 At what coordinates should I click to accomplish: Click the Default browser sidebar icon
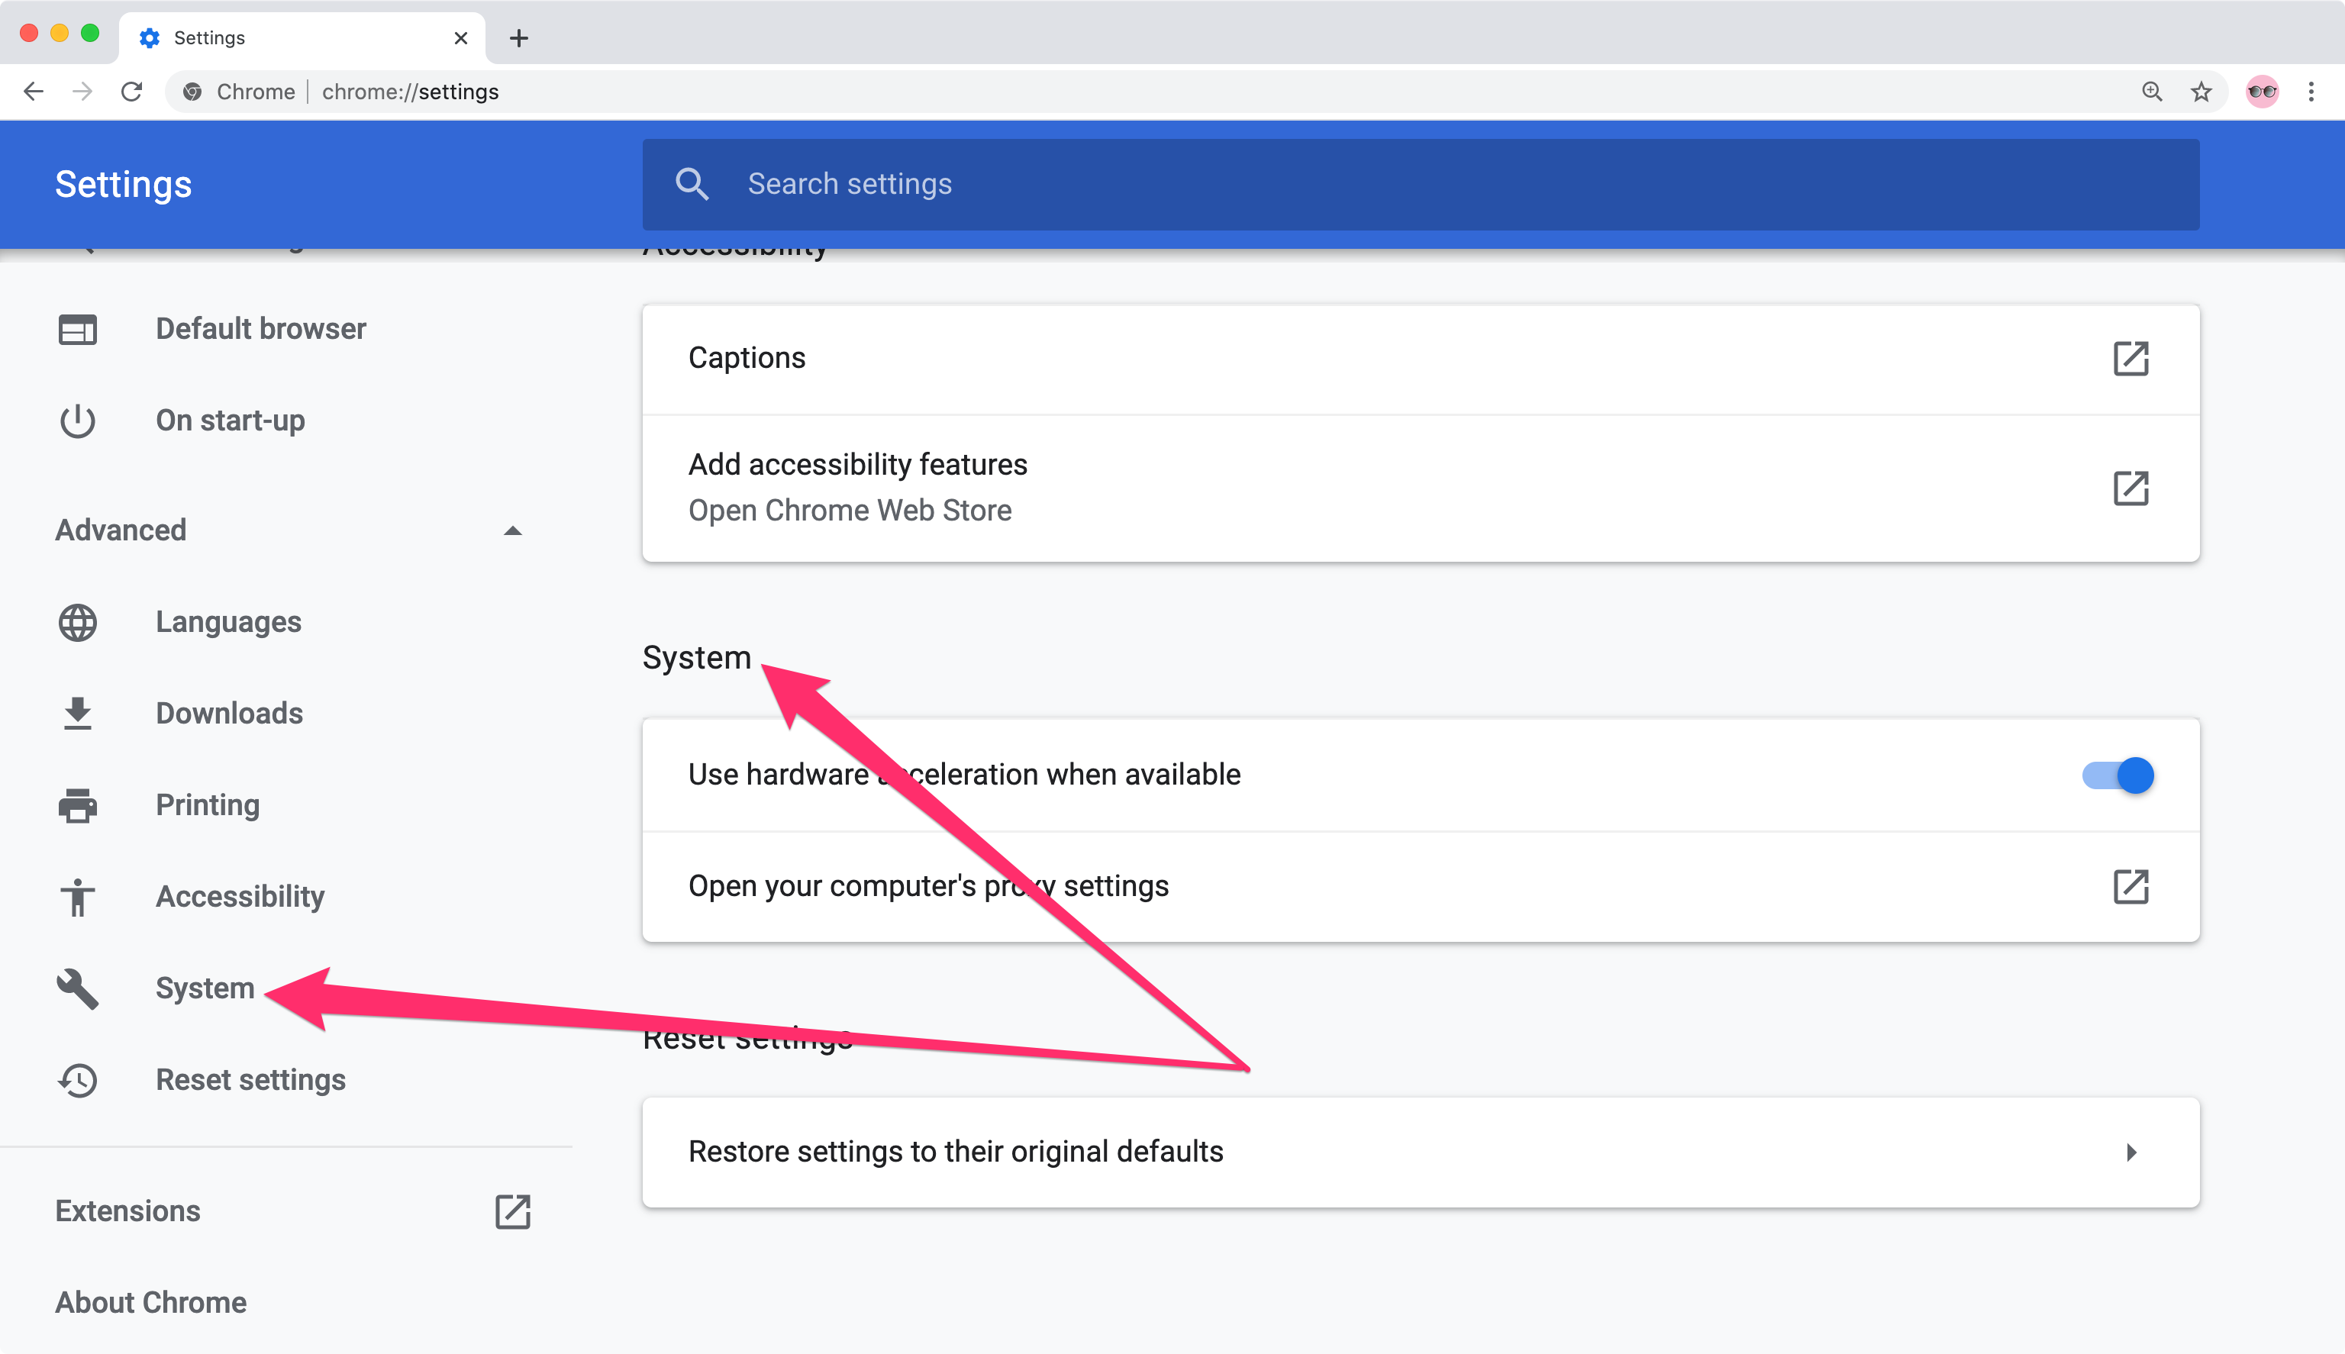(77, 329)
